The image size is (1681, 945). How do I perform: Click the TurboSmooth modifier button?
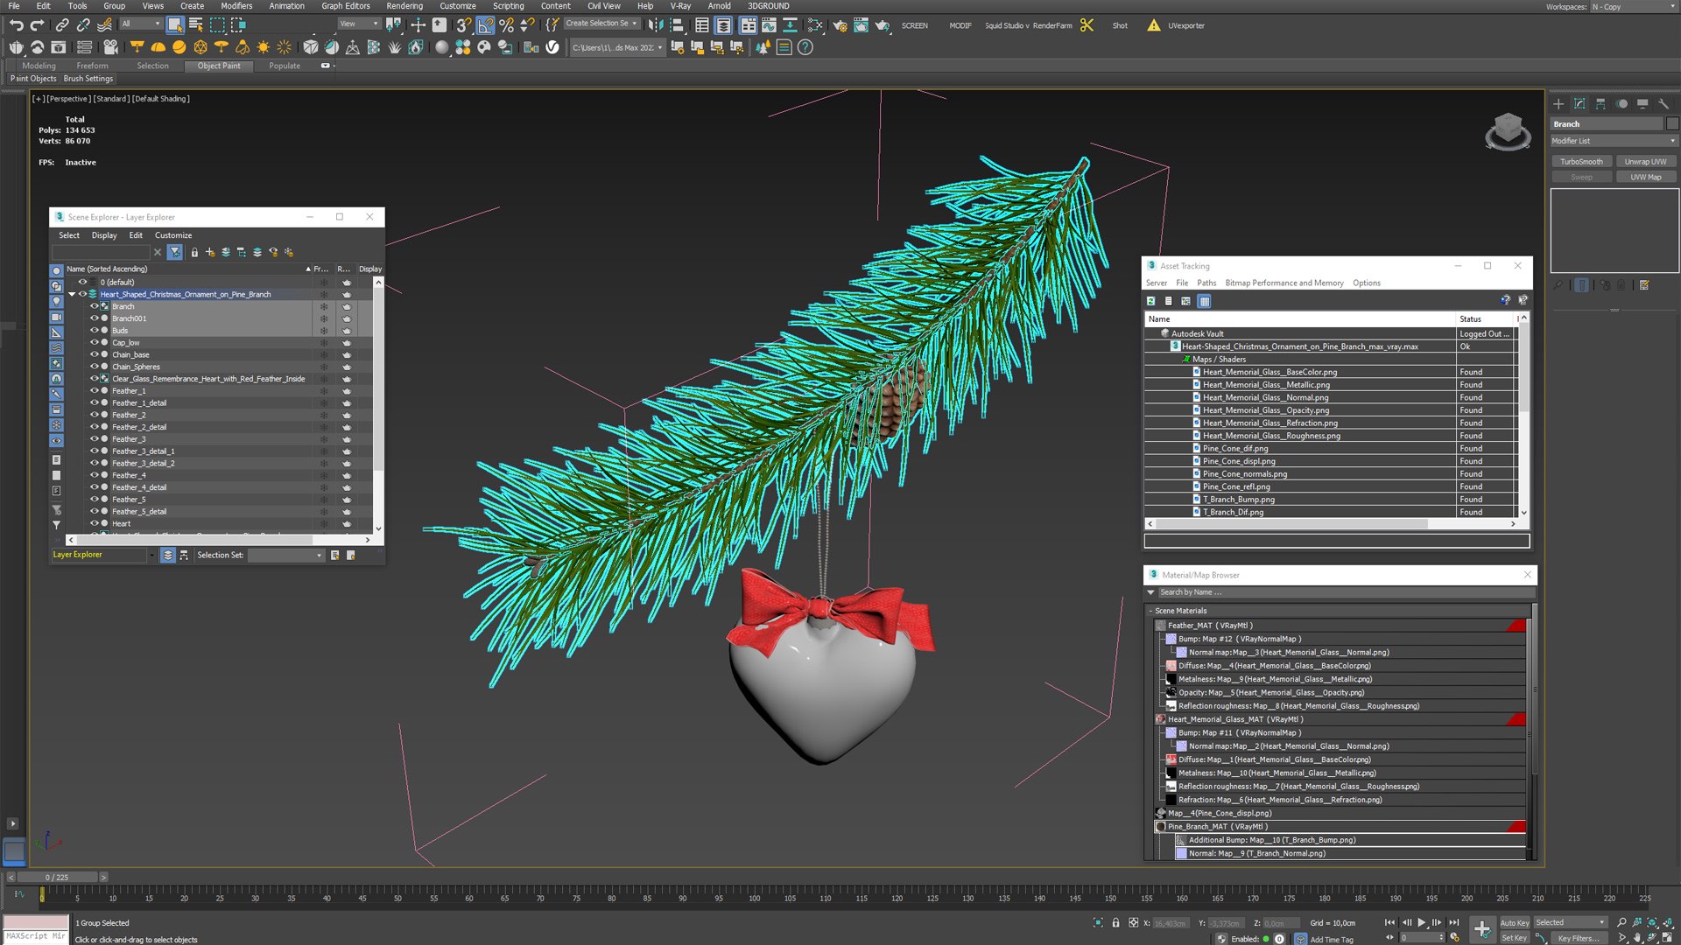tap(1581, 162)
